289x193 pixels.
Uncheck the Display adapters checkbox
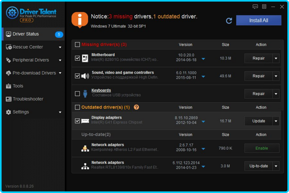(x=77, y=121)
